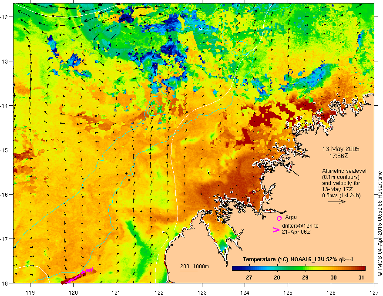The height and width of the screenshot is (296, 383).
Task: Click the 'and velocity for' text line
Action: 341,183
